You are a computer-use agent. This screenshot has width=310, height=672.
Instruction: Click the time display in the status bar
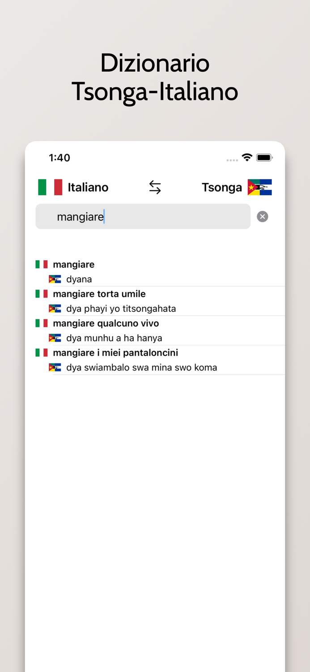click(x=59, y=157)
